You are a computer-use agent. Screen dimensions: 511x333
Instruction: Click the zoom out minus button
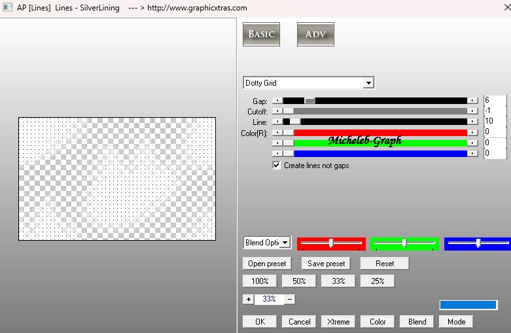click(290, 299)
